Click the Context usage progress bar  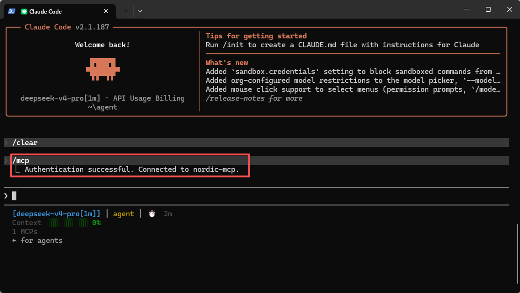coord(67,223)
